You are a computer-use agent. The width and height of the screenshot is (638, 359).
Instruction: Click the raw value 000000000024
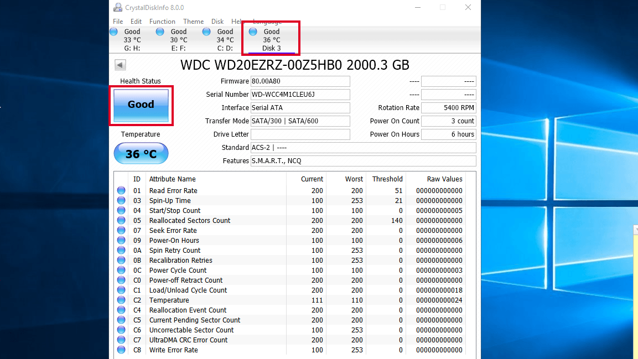[439, 300]
